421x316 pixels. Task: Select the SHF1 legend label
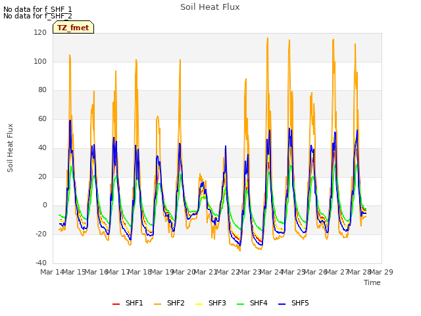[134, 303]
